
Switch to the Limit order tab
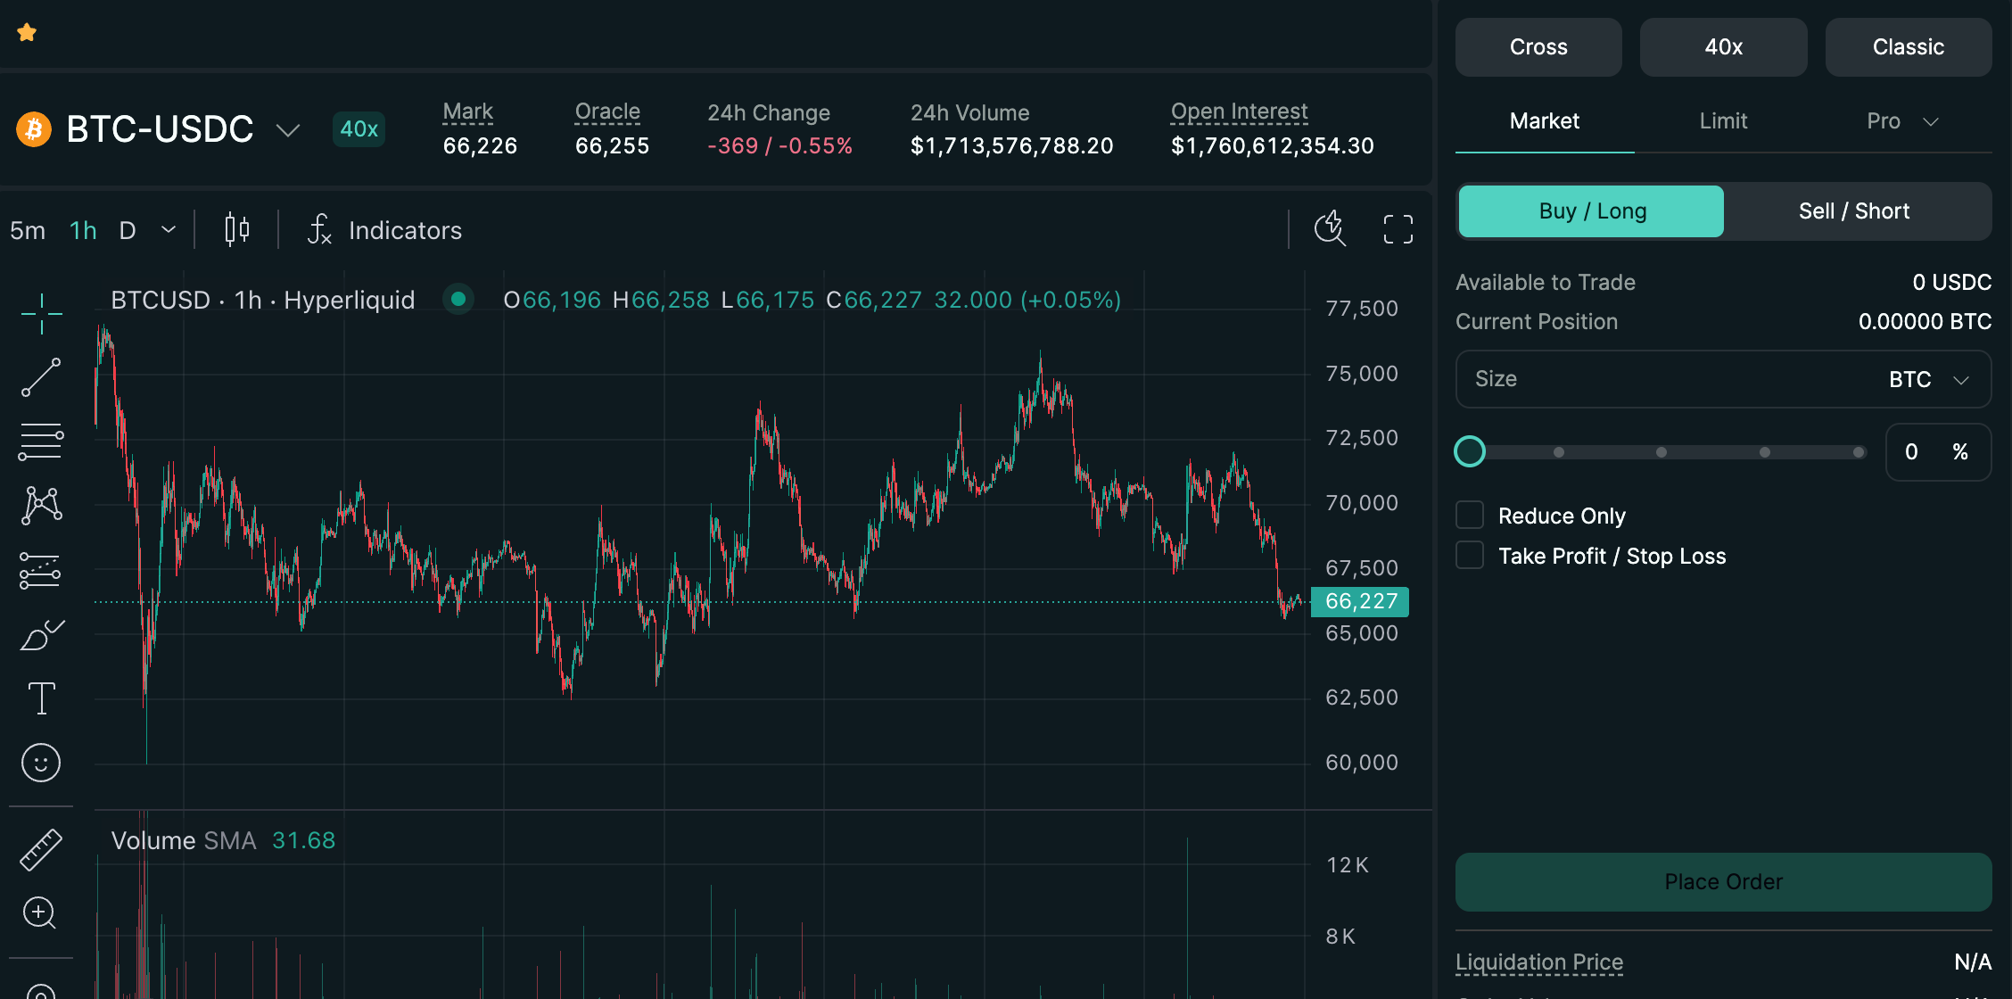click(x=1723, y=121)
